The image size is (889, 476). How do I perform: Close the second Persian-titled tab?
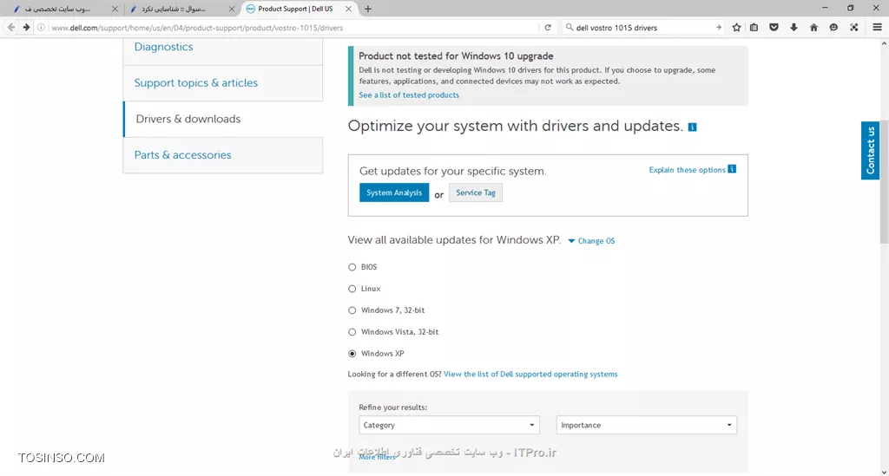click(232, 9)
